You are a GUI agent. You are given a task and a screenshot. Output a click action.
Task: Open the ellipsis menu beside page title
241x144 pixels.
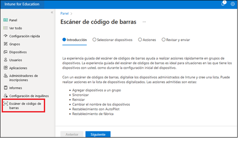144,22
